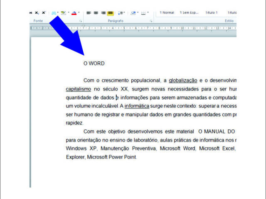Screen dimensions: 266x199
Task: Apply paragraph shading
Action: coord(133,13)
